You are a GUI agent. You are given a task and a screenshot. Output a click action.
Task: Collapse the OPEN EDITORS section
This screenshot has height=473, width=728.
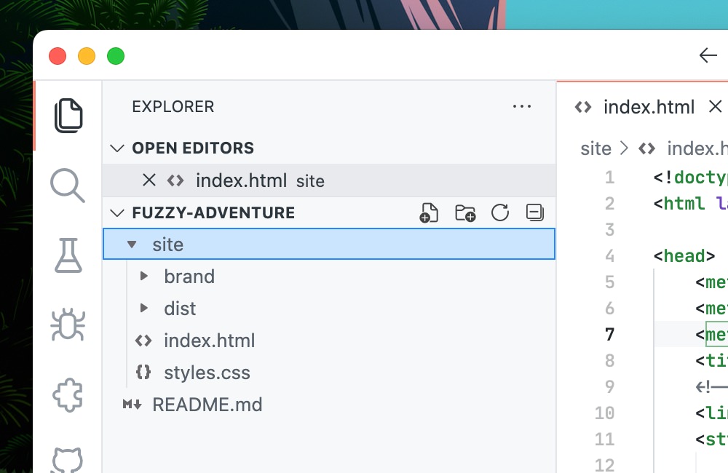(x=117, y=148)
